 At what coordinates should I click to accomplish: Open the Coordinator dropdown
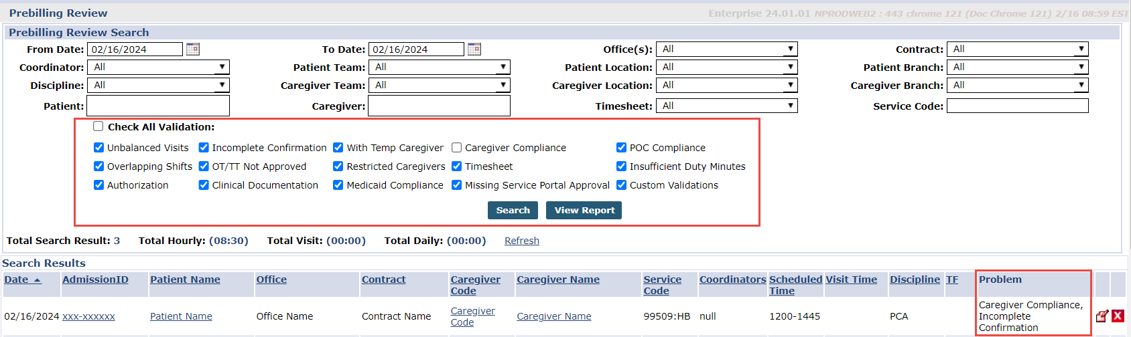point(158,67)
